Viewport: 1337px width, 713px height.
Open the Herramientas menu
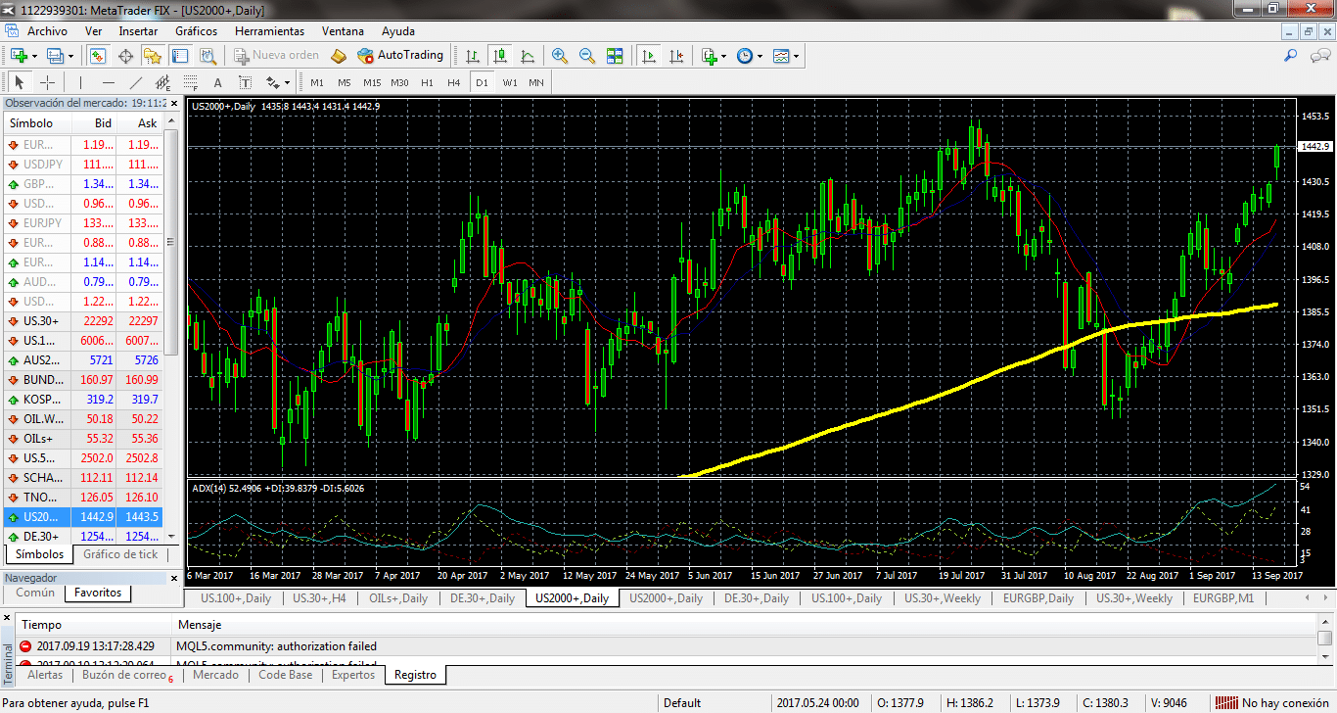coord(269,31)
